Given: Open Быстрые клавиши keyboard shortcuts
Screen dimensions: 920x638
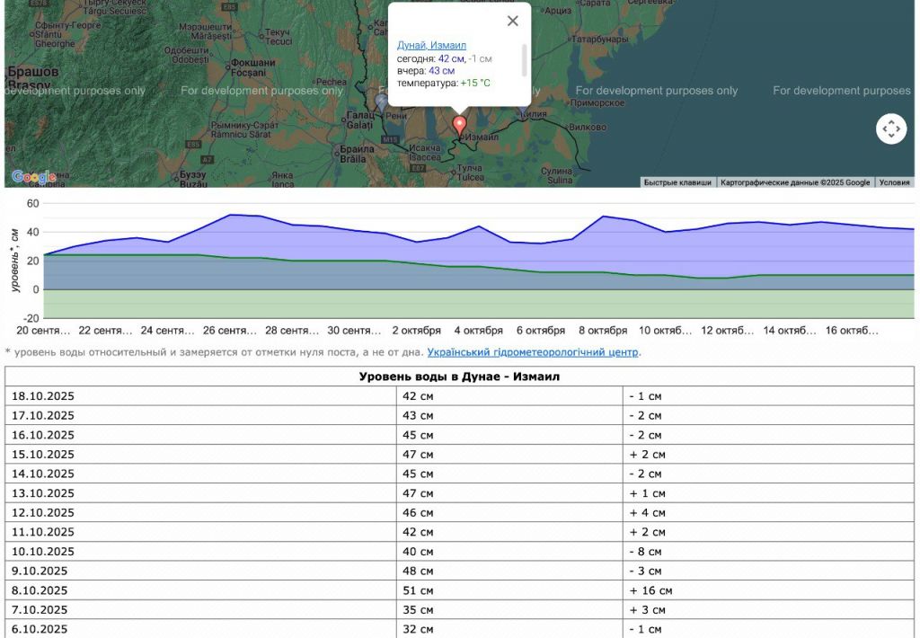Looking at the screenshot, I should (677, 182).
